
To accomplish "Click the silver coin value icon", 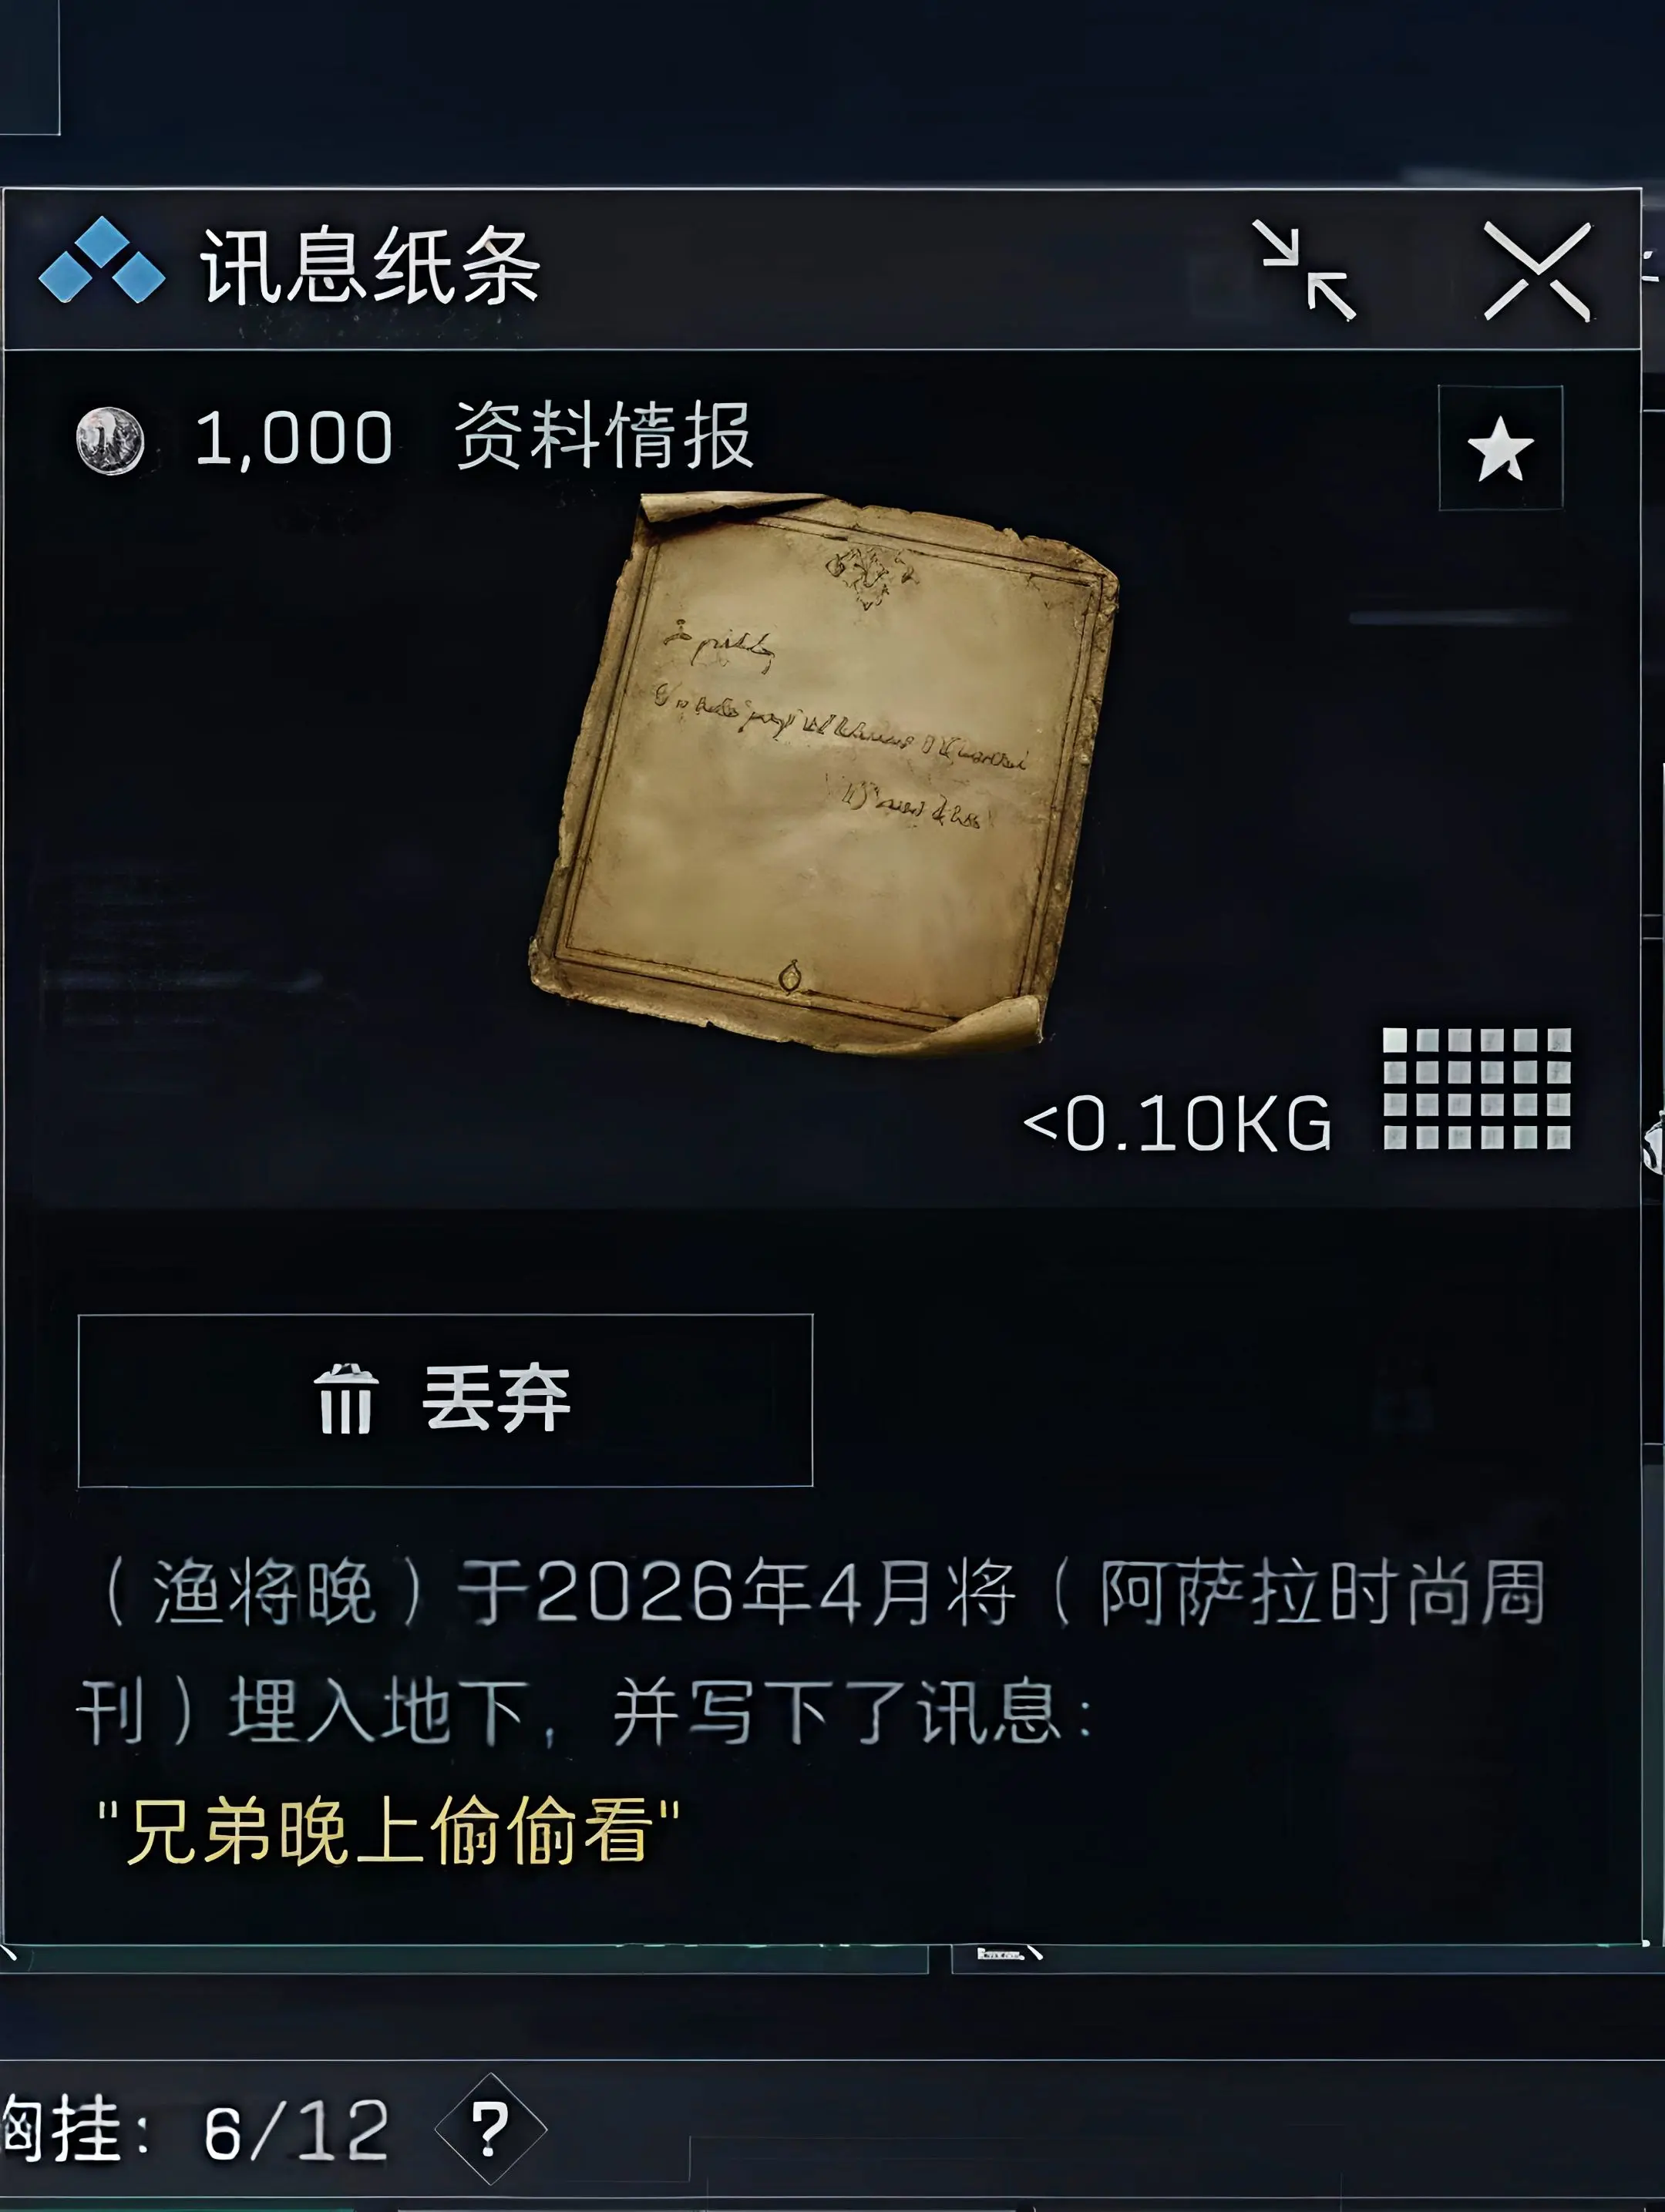I will 110,440.
